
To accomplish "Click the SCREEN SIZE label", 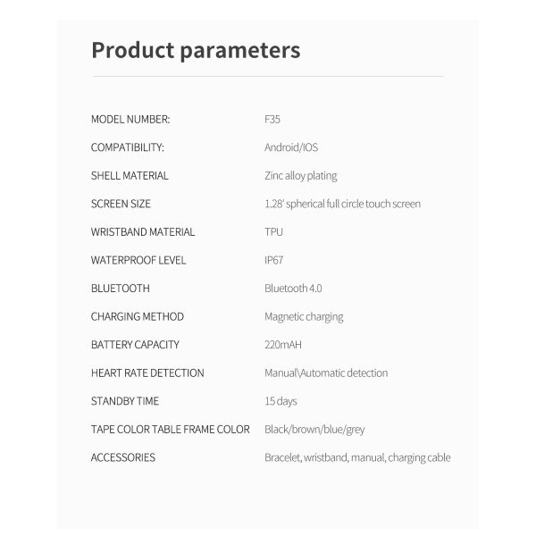I will (x=121, y=204).
